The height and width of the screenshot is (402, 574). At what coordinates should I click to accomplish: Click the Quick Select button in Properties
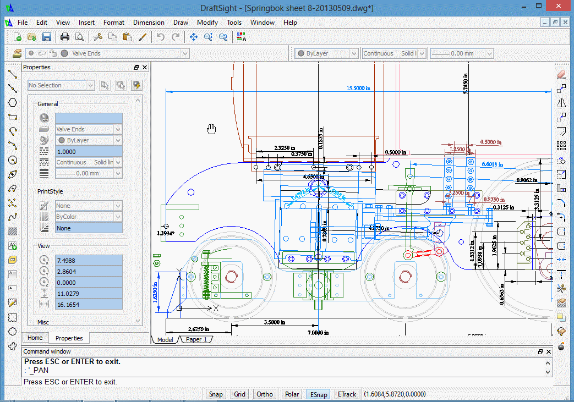tap(137, 85)
